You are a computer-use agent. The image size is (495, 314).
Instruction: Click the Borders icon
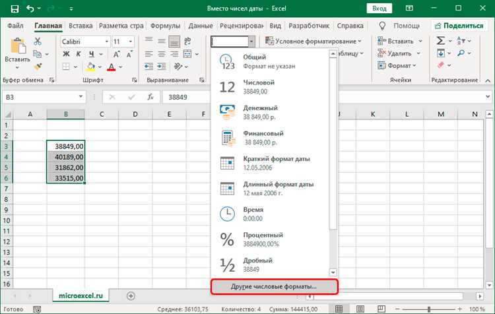tap(66, 67)
